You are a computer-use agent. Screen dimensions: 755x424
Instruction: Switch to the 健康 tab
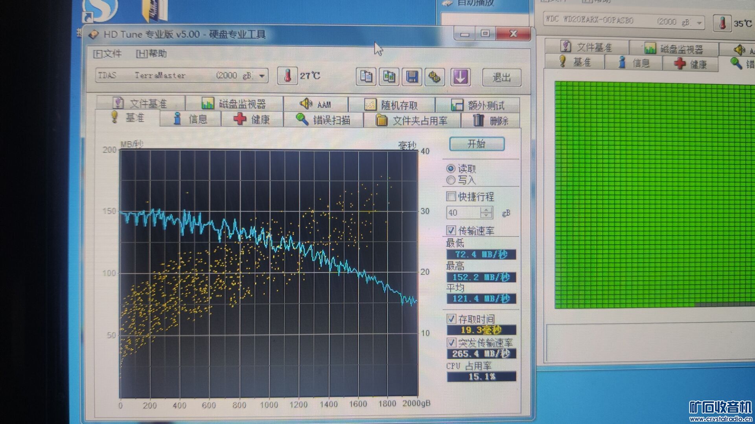click(x=252, y=119)
